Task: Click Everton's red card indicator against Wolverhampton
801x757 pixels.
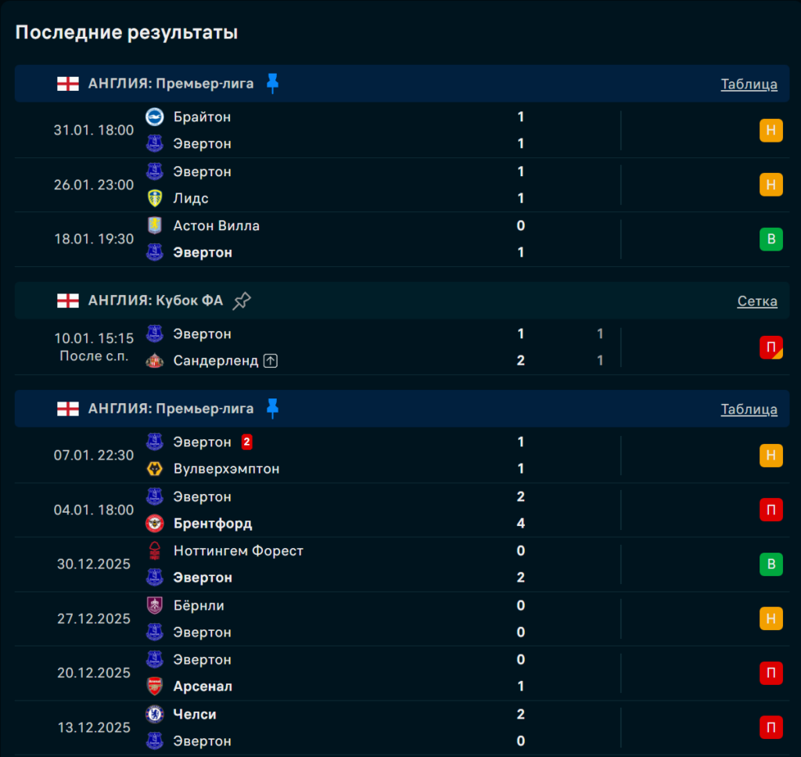Action: point(246,442)
